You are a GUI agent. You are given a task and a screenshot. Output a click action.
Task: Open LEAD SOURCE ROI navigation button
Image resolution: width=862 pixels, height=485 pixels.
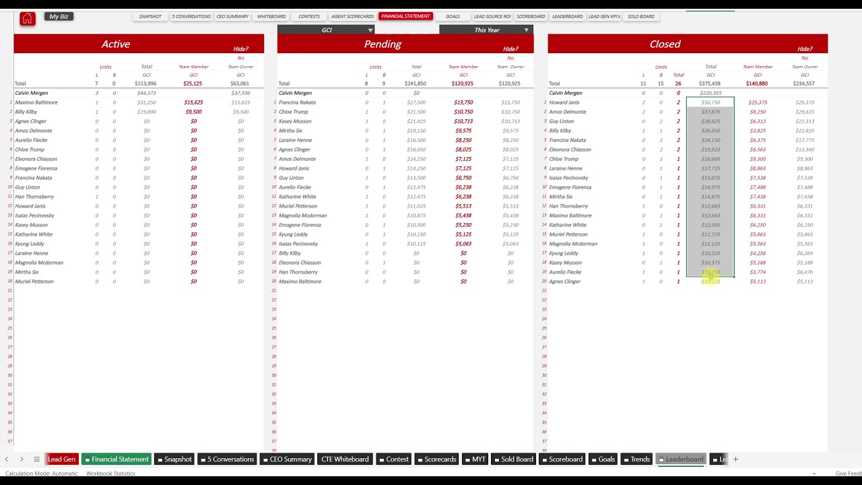coord(492,16)
